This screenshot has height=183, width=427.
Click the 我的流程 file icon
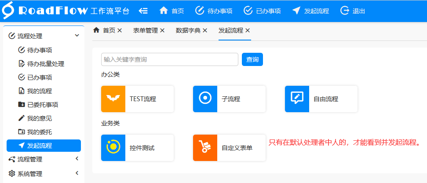pyautogui.click(x=21, y=91)
